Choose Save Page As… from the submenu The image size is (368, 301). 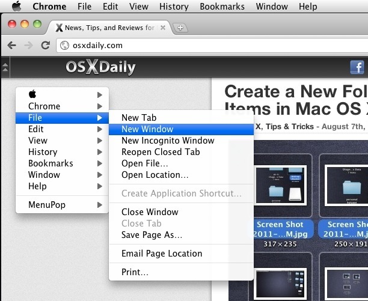point(181,235)
